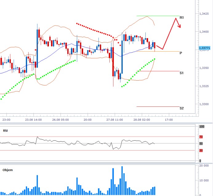Image resolution: width=213 pixels, height=196 pixels.
Task: Select the RSI indicator panel label
Action: coord(5,131)
